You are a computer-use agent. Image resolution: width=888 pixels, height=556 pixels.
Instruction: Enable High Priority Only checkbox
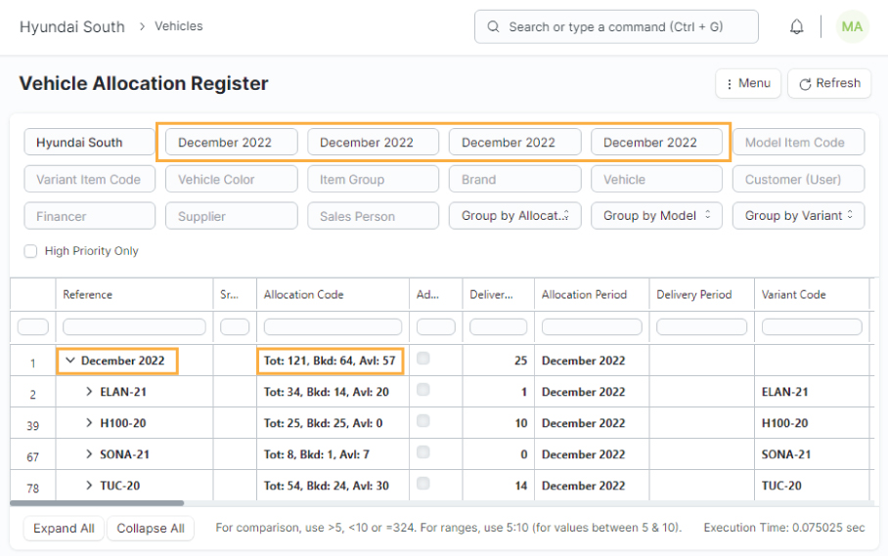click(30, 251)
